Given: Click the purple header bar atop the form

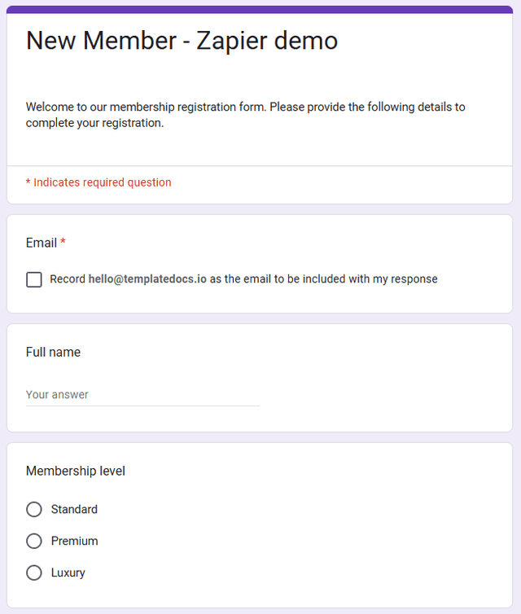Looking at the screenshot, I should [x=260, y=10].
